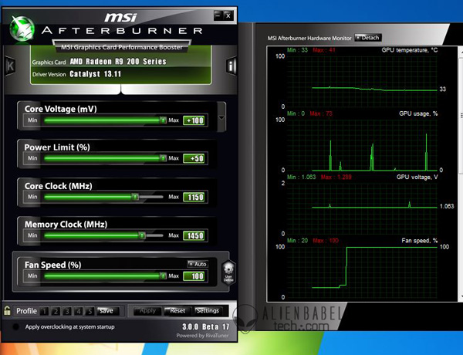The width and height of the screenshot is (463, 355).
Task: Select profile slot 2
Action: click(56, 311)
